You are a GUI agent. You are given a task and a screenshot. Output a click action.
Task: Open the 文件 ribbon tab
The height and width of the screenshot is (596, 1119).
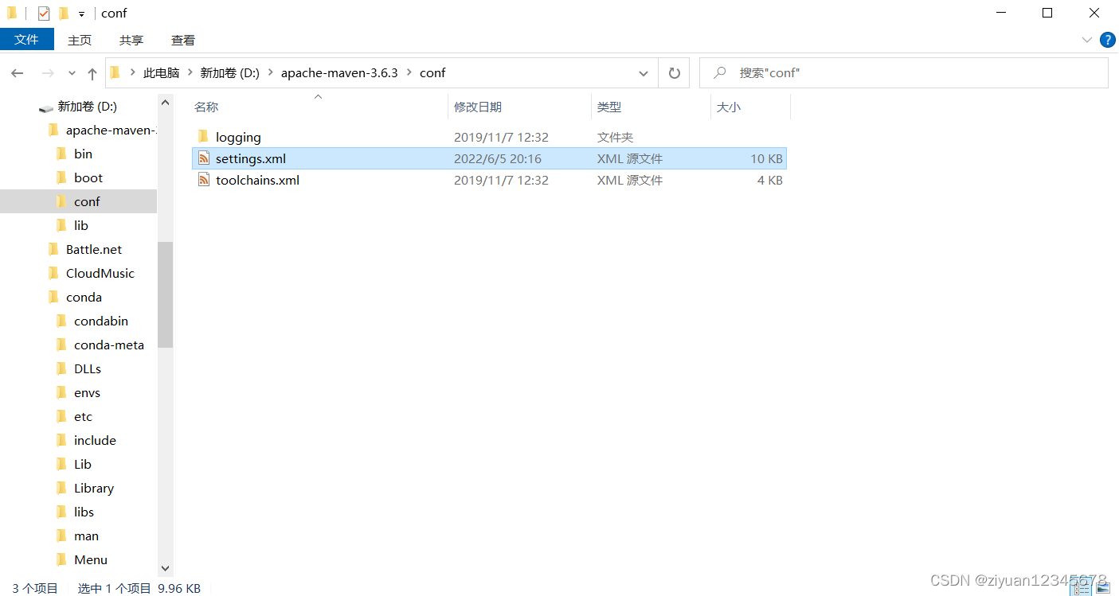26,40
